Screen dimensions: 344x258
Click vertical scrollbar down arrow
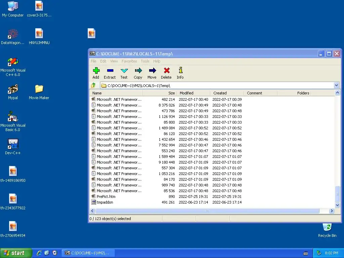tap(337, 205)
